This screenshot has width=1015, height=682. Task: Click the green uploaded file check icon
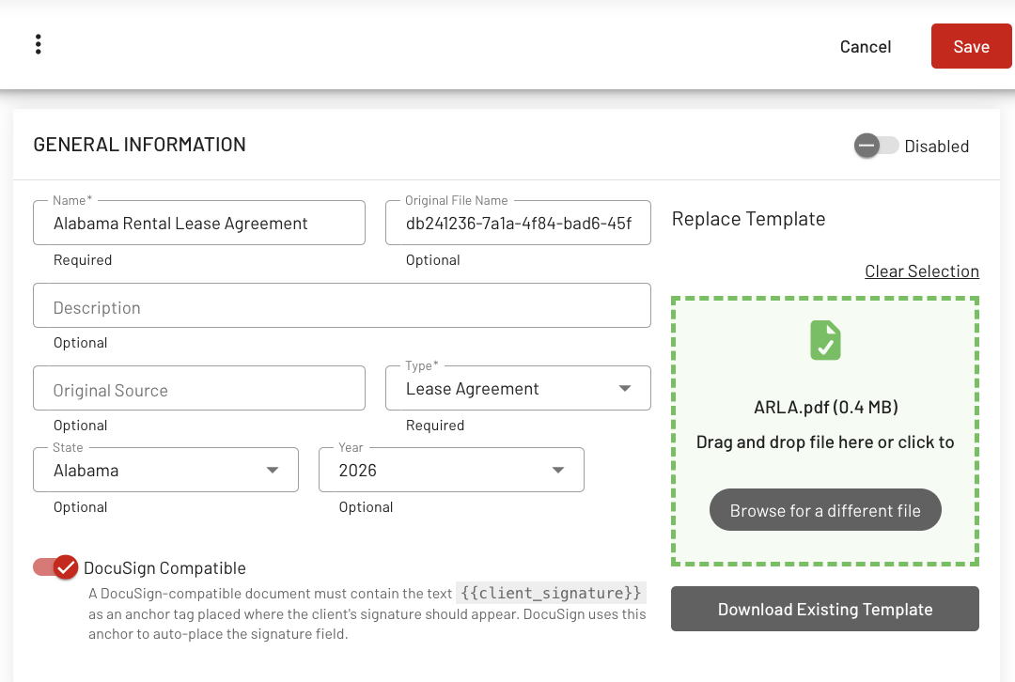click(x=825, y=340)
